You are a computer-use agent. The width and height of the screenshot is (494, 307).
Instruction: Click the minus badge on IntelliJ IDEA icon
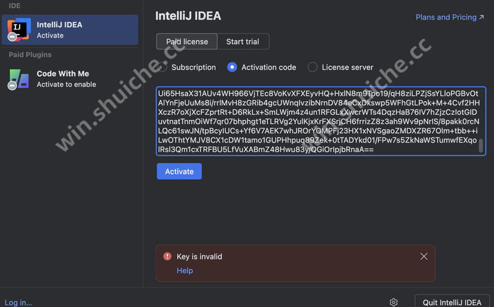12,37
